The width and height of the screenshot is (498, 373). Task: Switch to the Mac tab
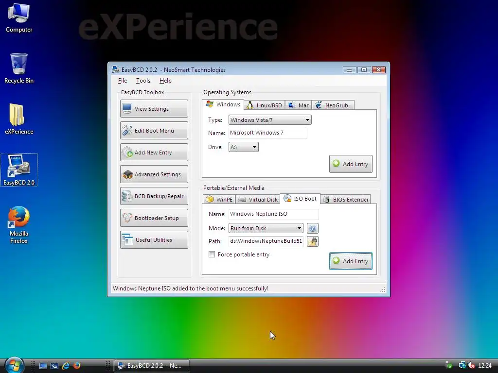click(x=299, y=105)
